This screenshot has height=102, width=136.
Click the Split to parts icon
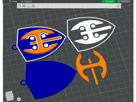tap(43, 6)
